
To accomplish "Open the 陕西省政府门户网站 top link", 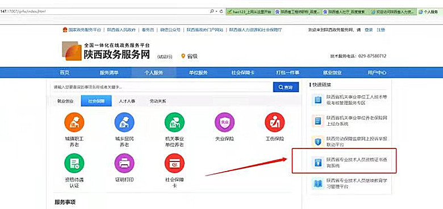I will (204, 30).
